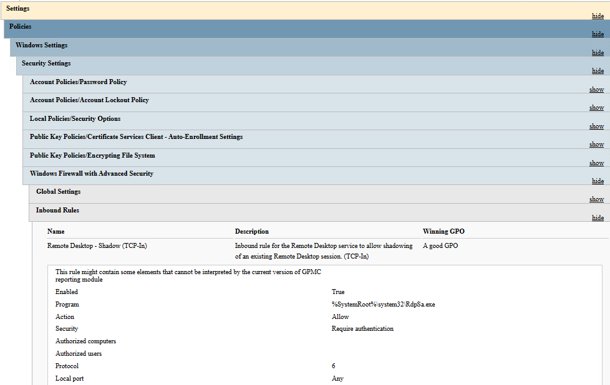Click the Winning GPO column header
The height and width of the screenshot is (385, 610).
pyautogui.click(x=443, y=231)
